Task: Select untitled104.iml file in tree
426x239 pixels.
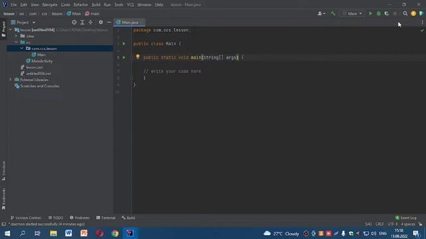Action: tap(36, 74)
